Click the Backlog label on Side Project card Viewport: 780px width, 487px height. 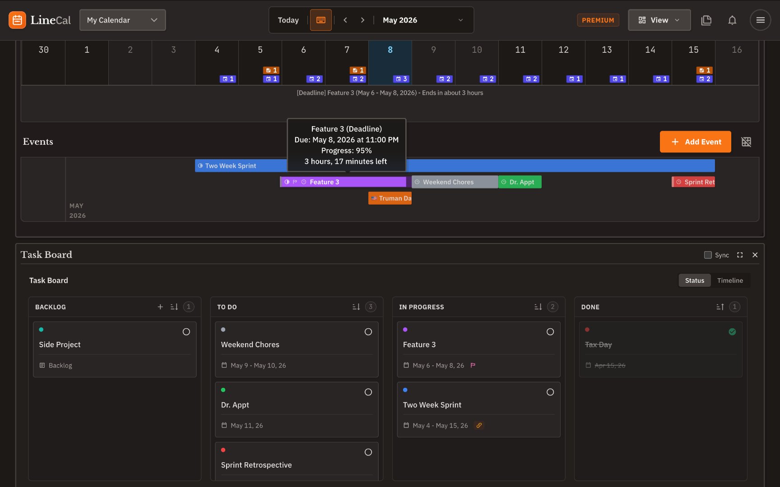pyautogui.click(x=60, y=365)
